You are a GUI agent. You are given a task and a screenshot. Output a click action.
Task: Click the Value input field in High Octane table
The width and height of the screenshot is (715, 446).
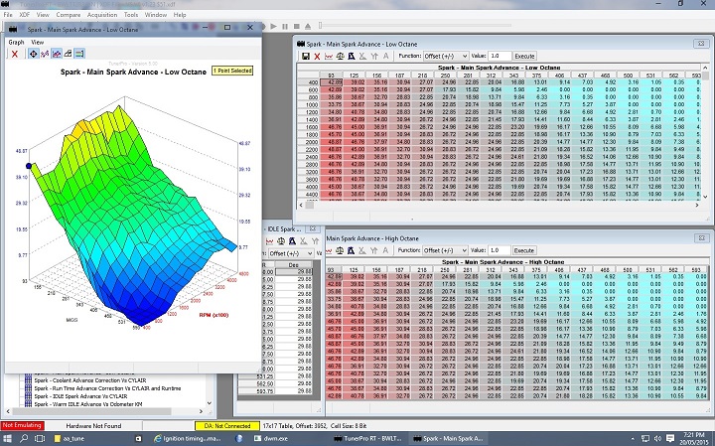click(x=499, y=250)
